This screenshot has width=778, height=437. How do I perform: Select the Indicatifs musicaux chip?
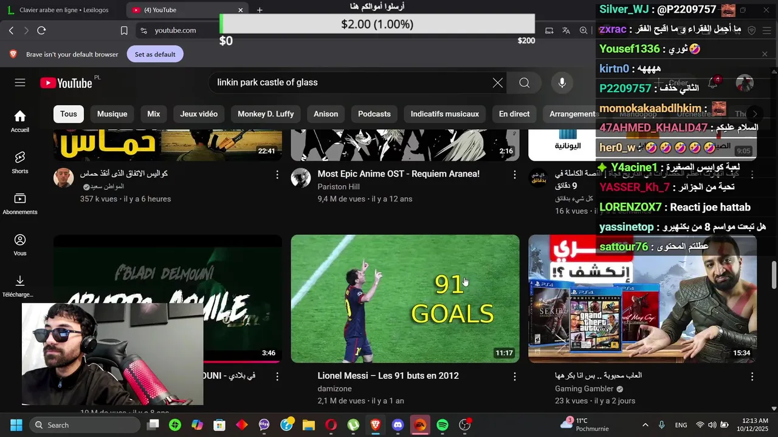tap(445, 114)
